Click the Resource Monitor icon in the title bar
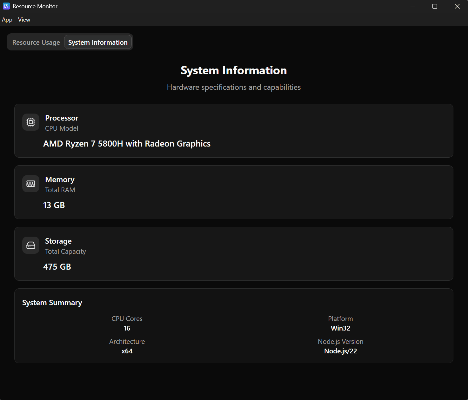The width and height of the screenshot is (468, 400). pyautogui.click(x=6, y=6)
